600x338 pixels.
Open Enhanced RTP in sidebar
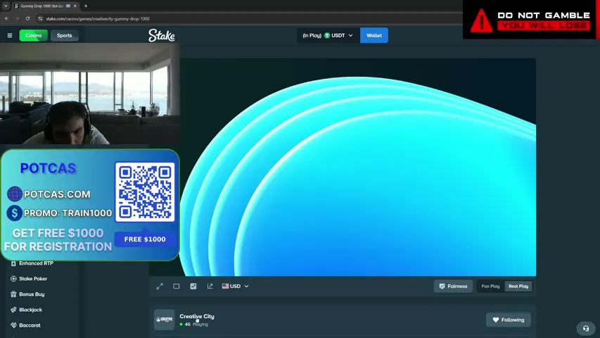(37, 263)
